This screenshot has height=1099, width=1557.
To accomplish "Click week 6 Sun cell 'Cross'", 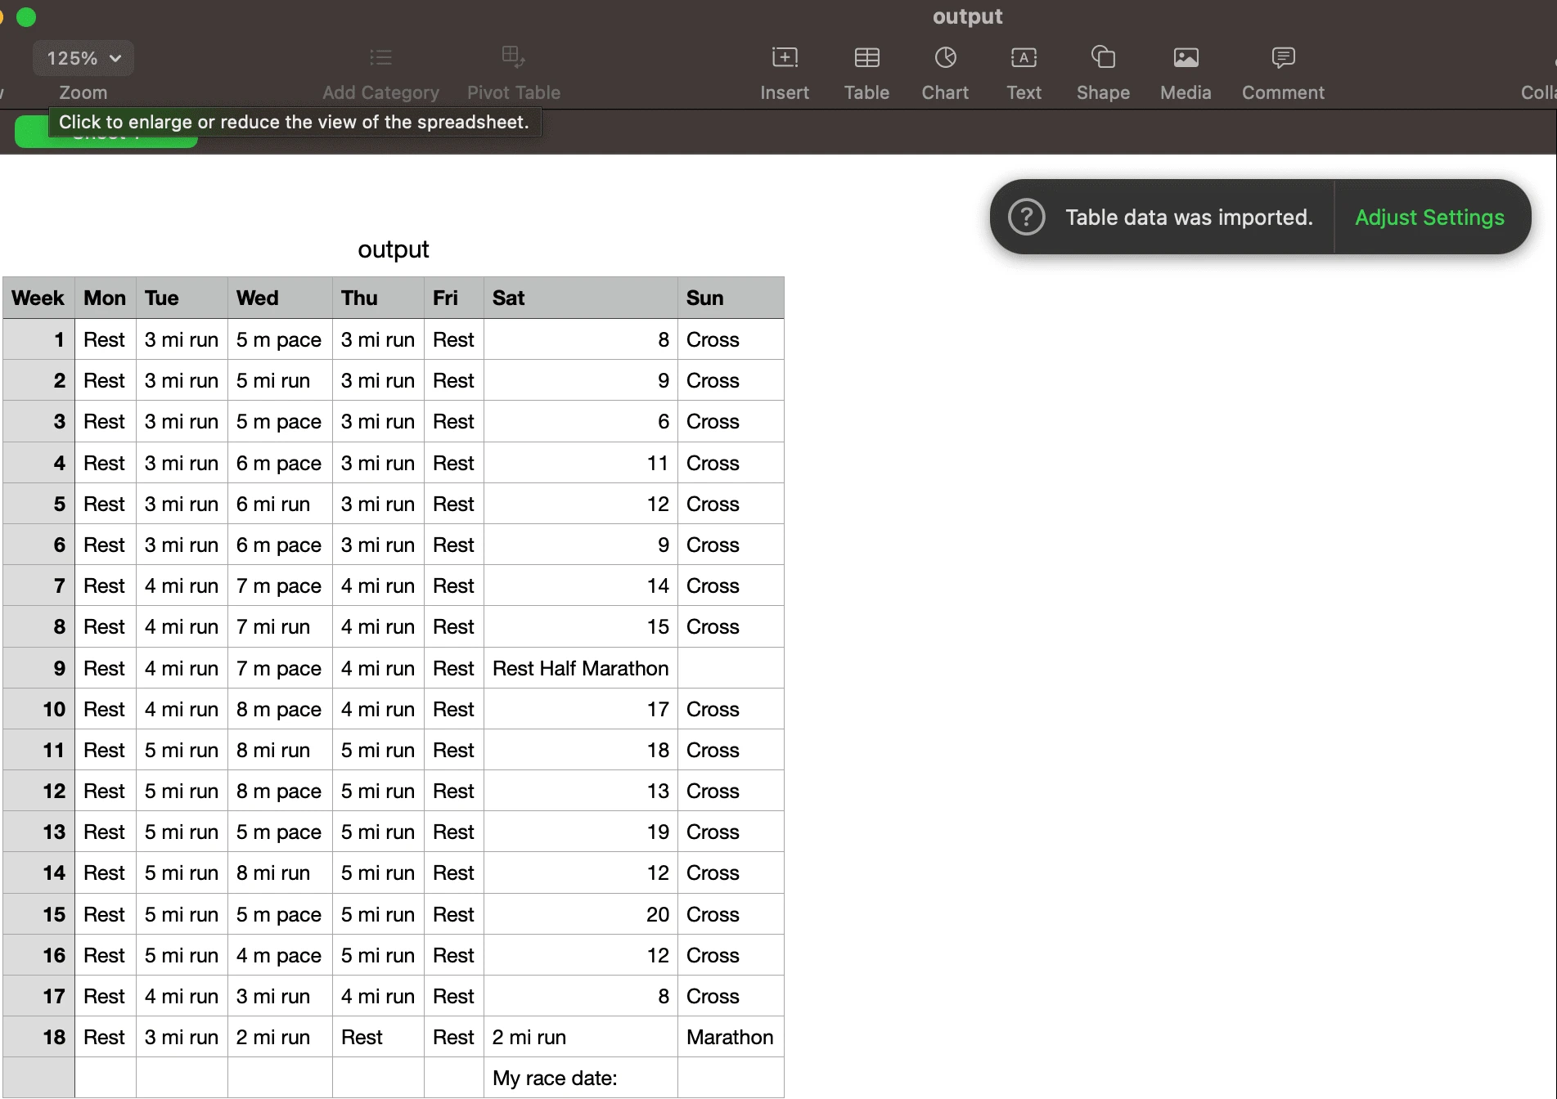I will click(731, 545).
